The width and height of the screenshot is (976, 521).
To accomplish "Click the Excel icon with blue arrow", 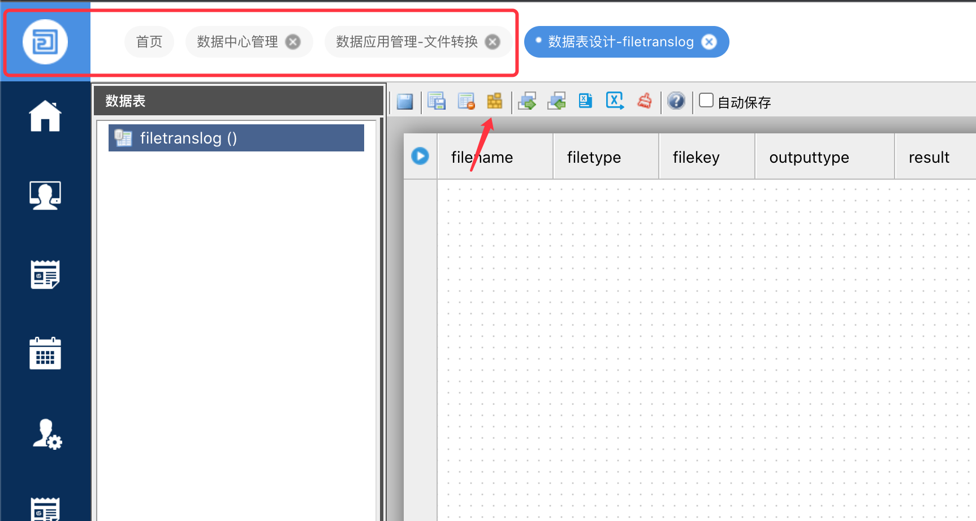I will coord(615,101).
